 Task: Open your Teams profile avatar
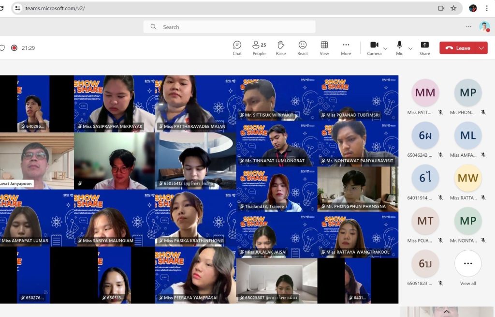coord(484,27)
